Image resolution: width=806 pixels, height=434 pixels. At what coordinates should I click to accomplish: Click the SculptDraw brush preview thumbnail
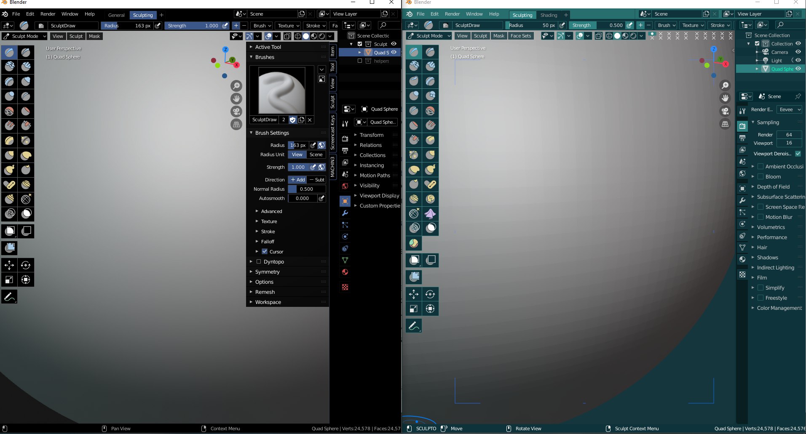(x=281, y=91)
